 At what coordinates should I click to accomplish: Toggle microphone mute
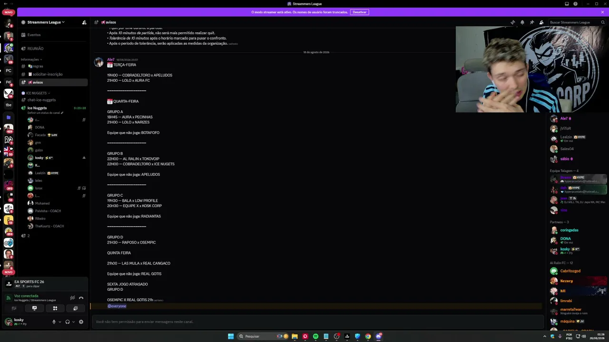(x=54, y=322)
